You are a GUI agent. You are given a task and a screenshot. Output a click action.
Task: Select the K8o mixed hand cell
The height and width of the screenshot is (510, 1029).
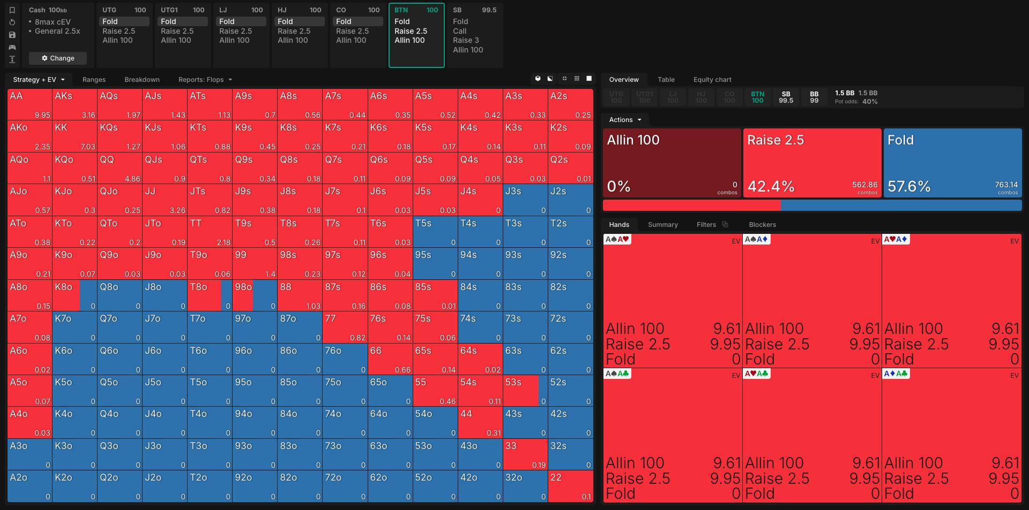point(74,295)
